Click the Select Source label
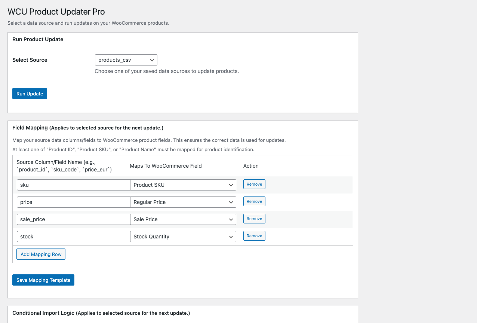Screen dimensions: 477x323 tap(30, 60)
